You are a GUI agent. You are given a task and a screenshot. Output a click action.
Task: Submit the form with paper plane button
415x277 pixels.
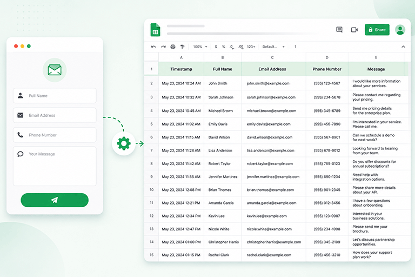point(55,200)
